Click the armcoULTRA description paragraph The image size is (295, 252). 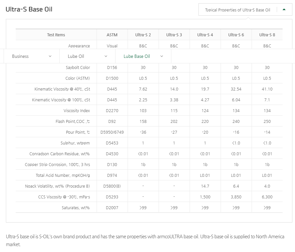145,240
